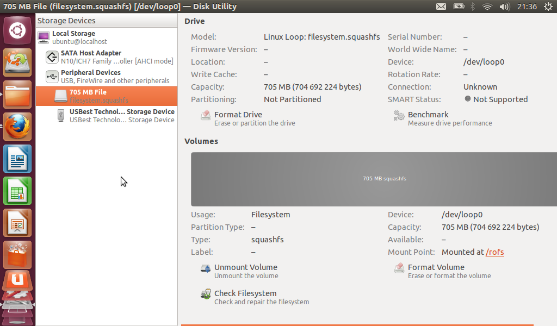Open the /rofs mount point link

tap(494, 252)
